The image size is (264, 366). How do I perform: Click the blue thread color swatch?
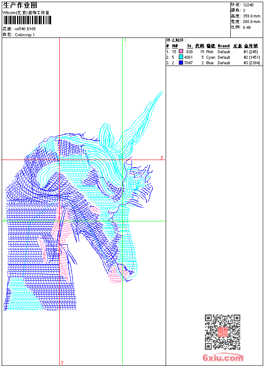click(x=181, y=63)
